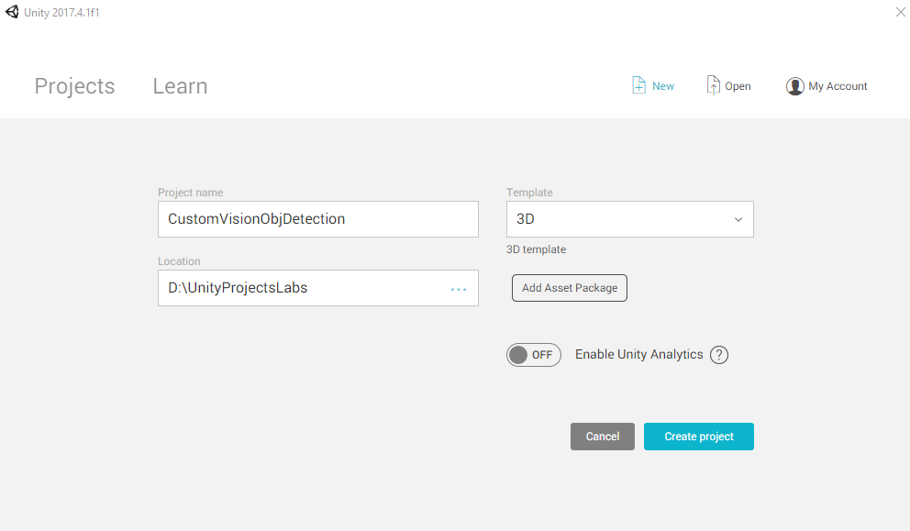Screen dimensions: 910x531
Task: Click the My Account avatar icon
Action: (x=794, y=85)
